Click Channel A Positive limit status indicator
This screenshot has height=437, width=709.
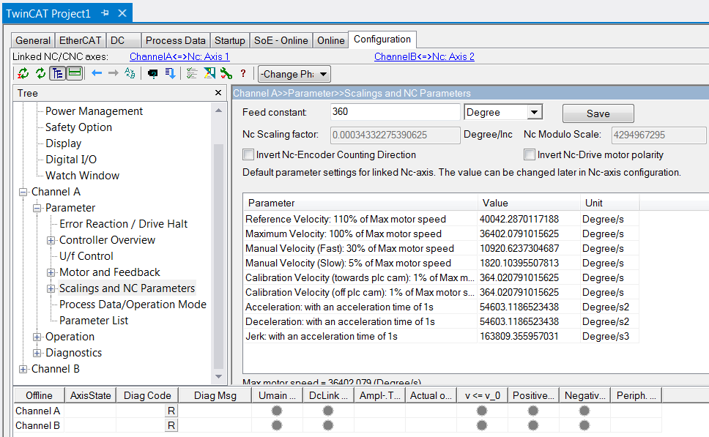click(x=533, y=411)
